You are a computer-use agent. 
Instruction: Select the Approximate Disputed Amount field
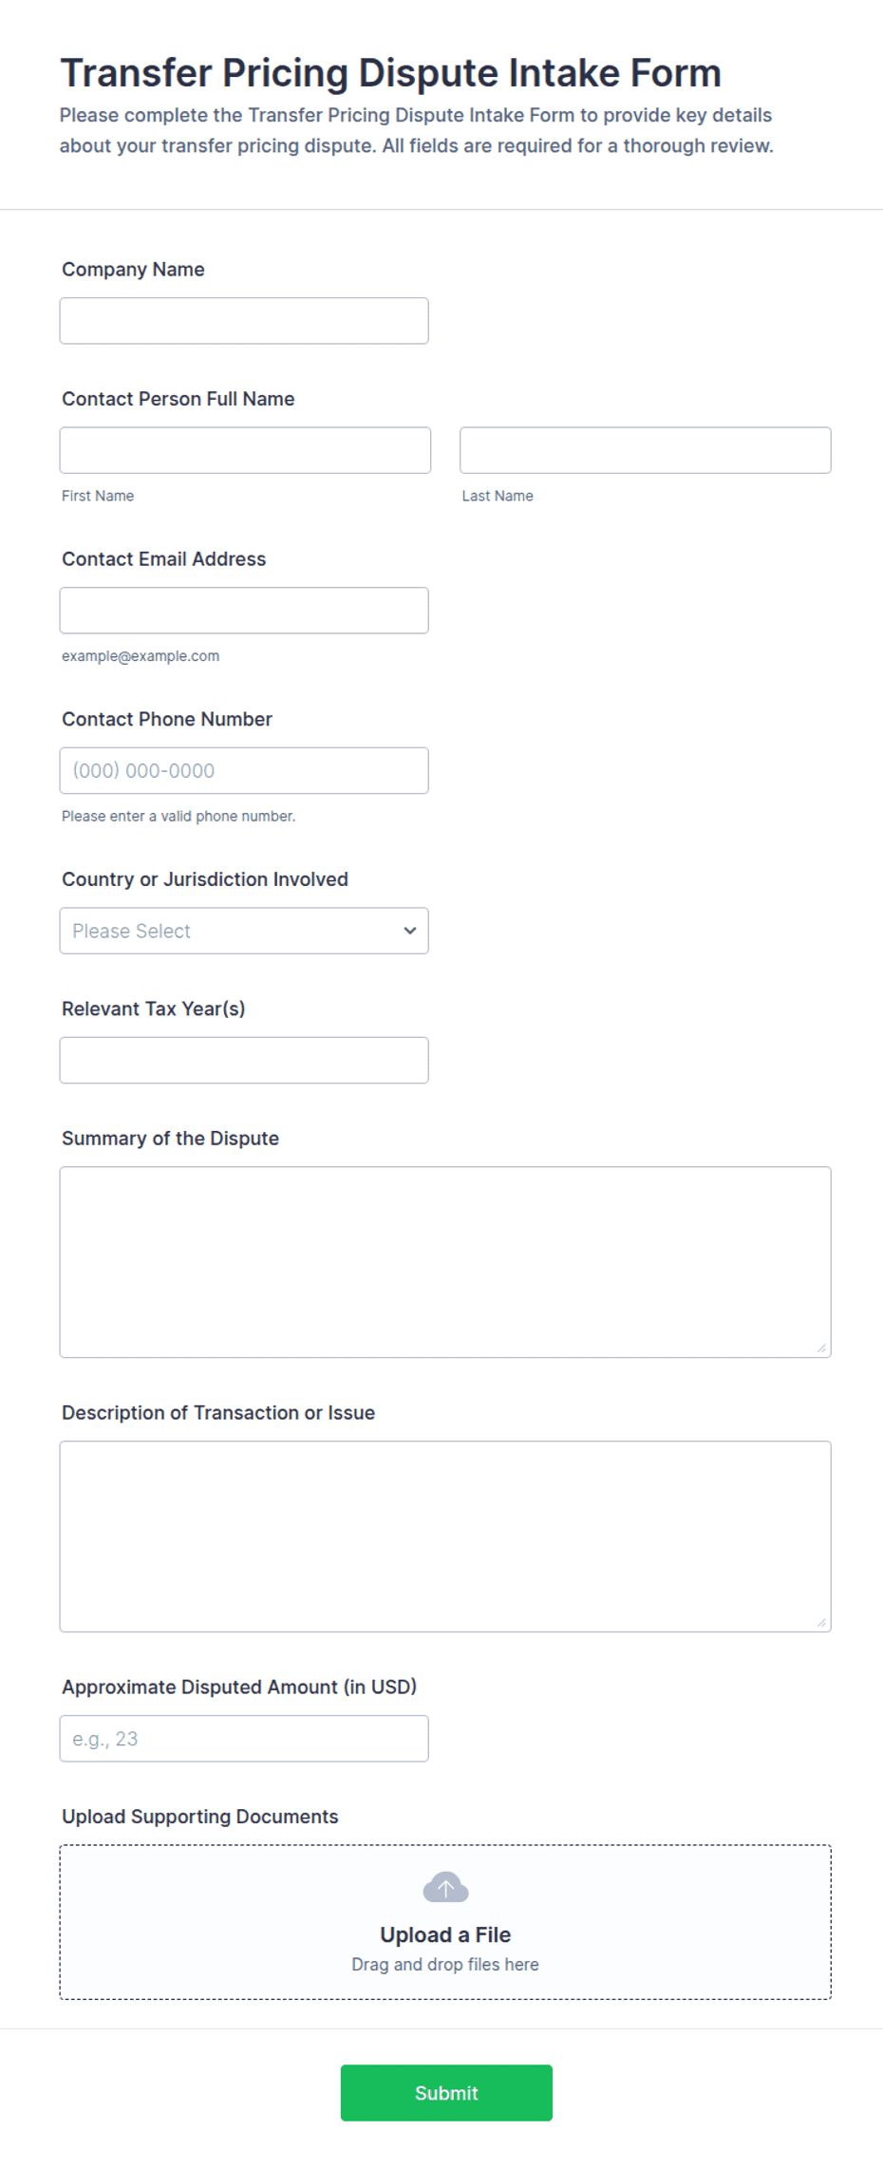coord(244,1739)
